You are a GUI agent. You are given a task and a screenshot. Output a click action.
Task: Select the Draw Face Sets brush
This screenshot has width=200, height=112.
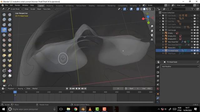tap(4, 81)
